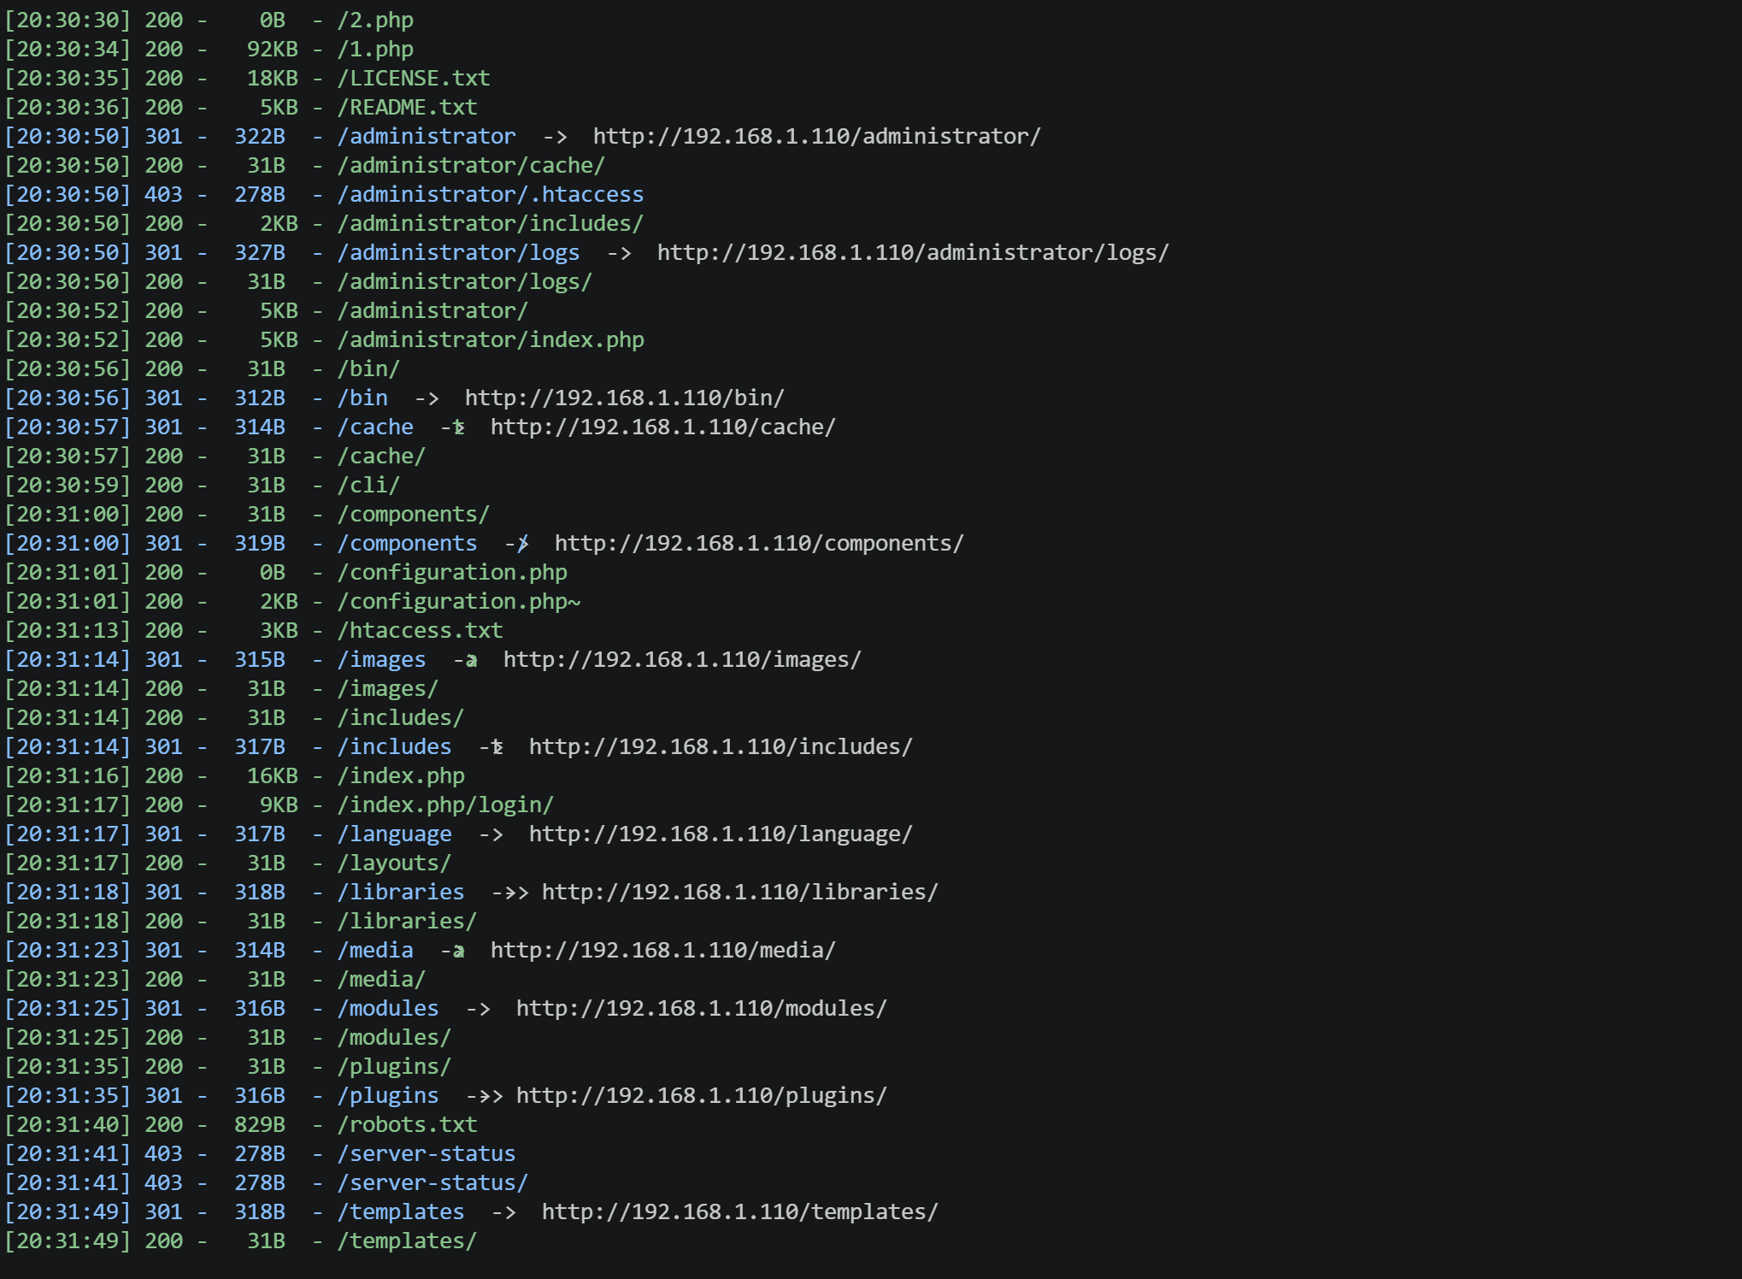This screenshot has width=1742, height=1279.
Task: Click the 327B size value
Action: coord(260,253)
